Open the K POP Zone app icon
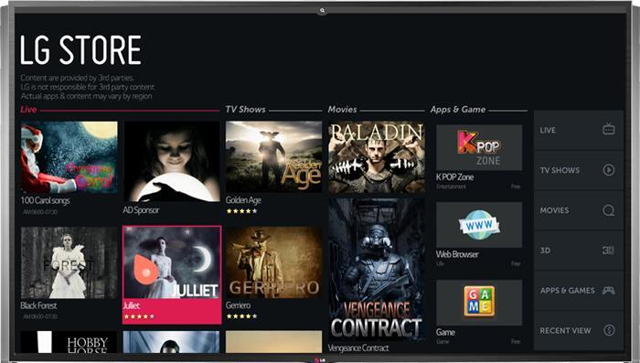The height and width of the screenshot is (363, 640). click(479, 148)
